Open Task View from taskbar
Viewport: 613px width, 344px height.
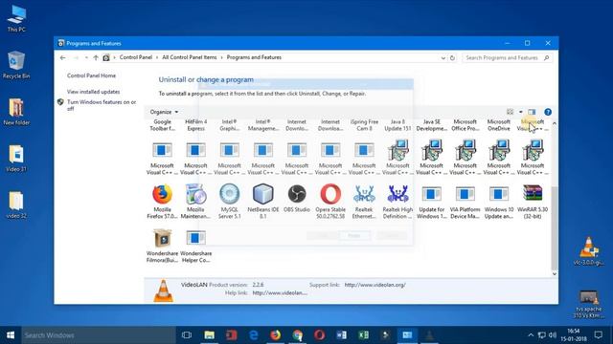click(x=187, y=335)
